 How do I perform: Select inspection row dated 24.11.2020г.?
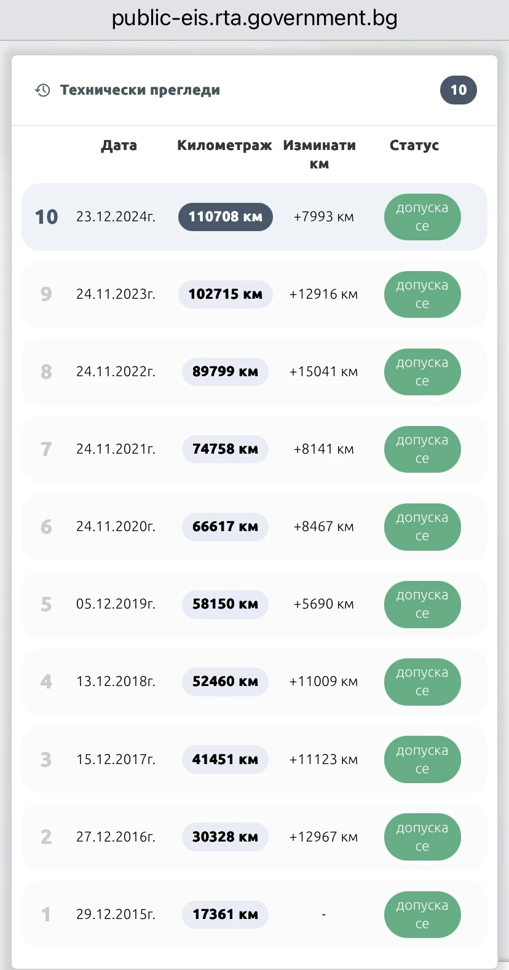(254, 527)
